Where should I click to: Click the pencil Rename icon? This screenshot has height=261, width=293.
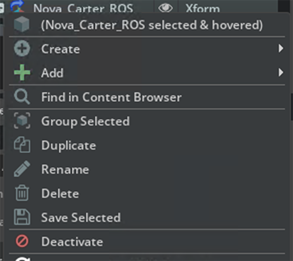(x=22, y=170)
